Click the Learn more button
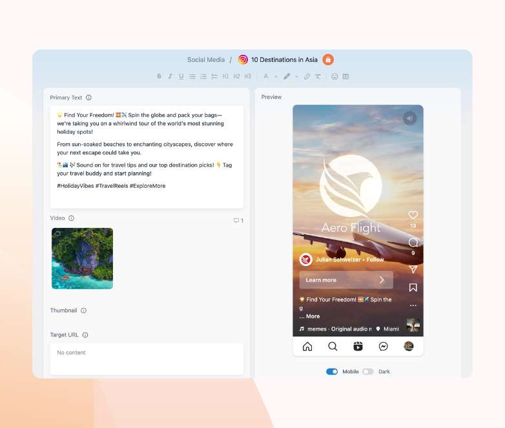 (346, 280)
